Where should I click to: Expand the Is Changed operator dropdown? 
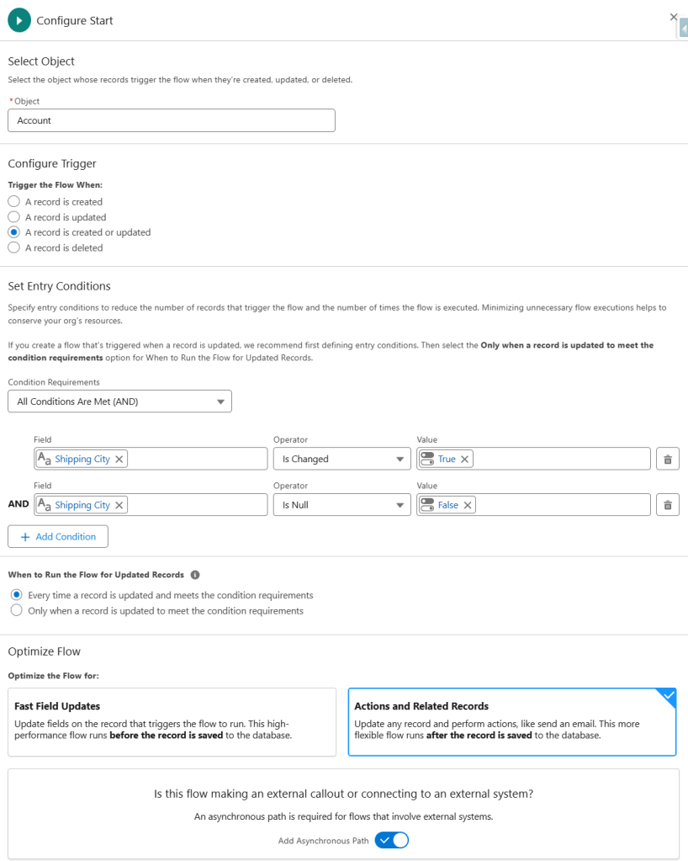[341, 459]
